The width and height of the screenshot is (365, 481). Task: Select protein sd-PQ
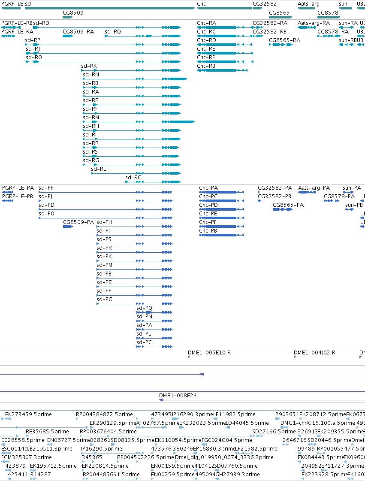[154, 313]
